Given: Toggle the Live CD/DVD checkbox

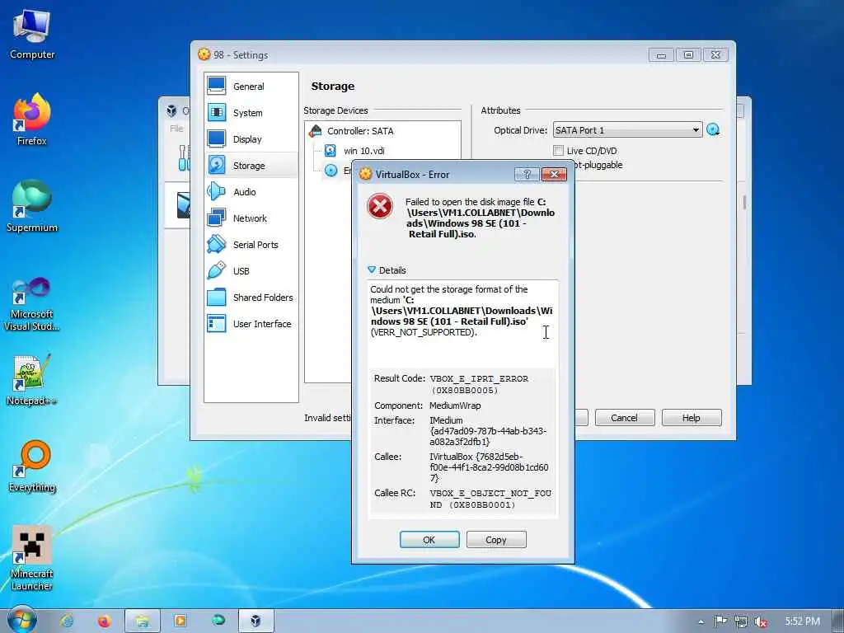Looking at the screenshot, I should pos(558,150).
